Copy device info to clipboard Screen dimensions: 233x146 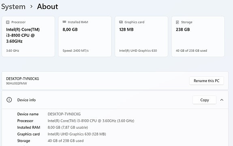(x=205, y=100)
